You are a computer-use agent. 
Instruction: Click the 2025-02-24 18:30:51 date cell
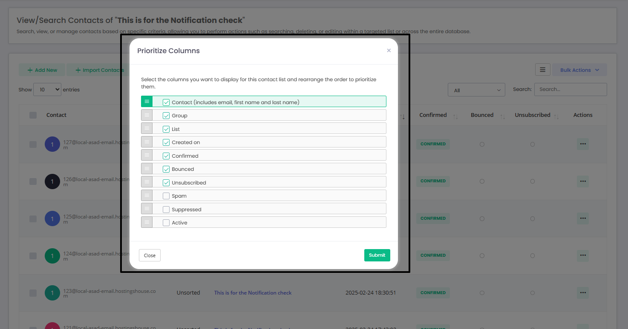371,293
